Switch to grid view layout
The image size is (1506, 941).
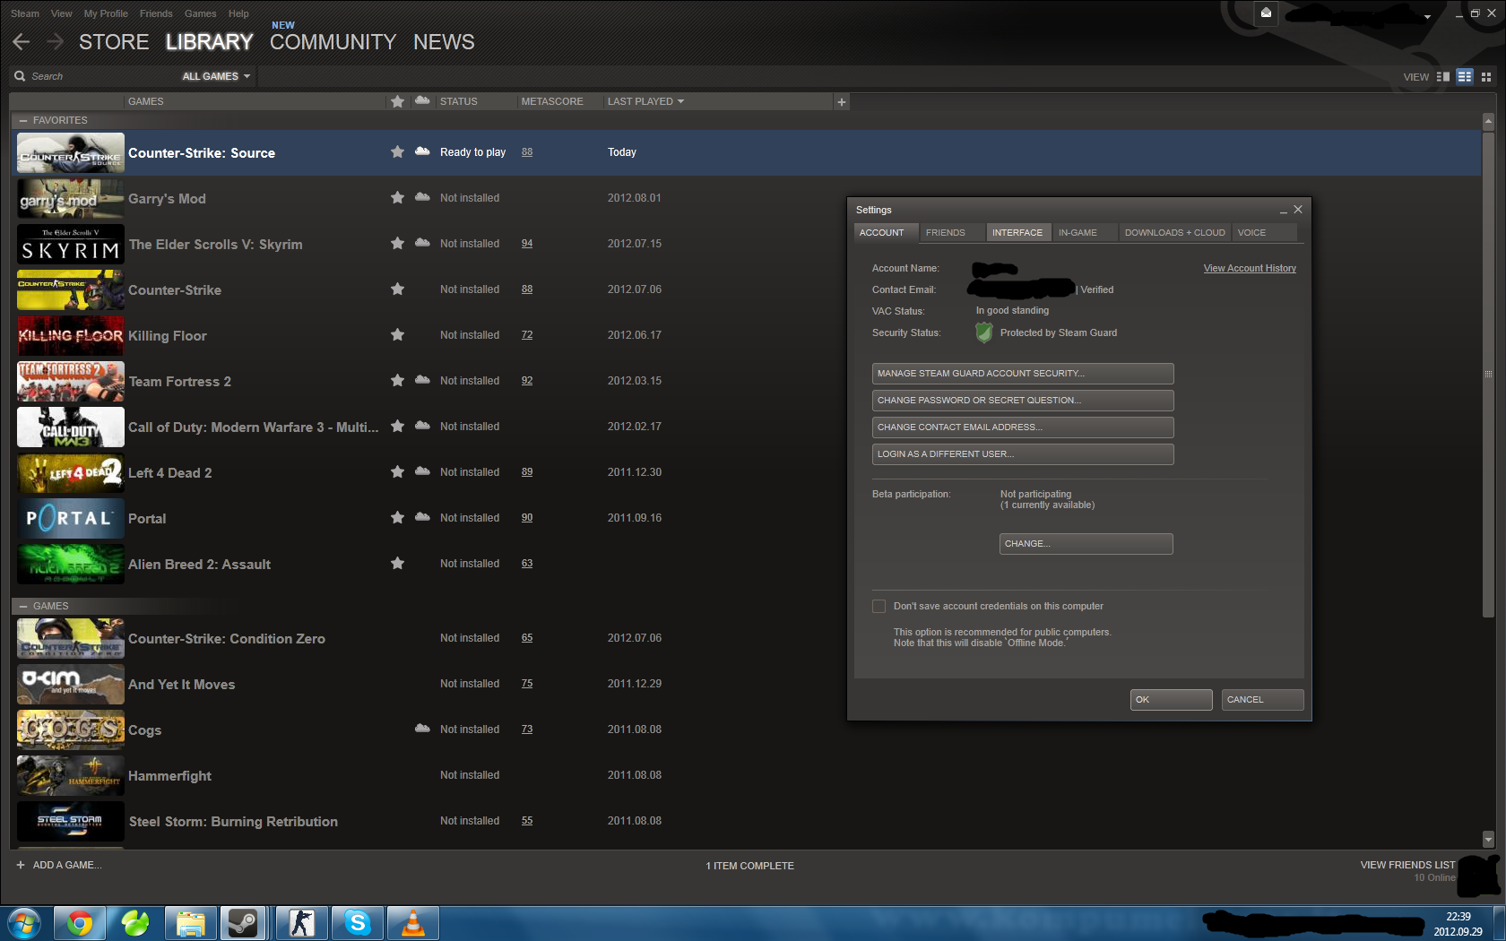1486,77
